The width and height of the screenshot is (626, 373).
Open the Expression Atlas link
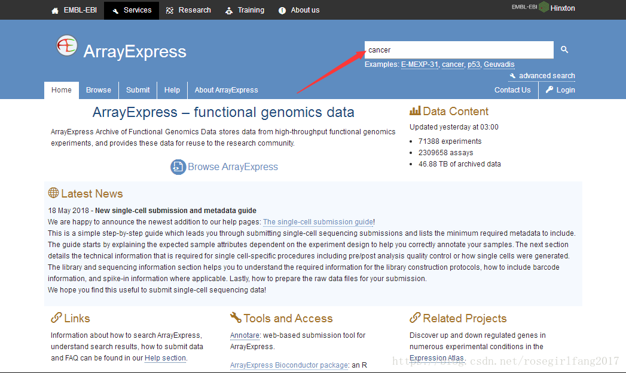(436, 358)
